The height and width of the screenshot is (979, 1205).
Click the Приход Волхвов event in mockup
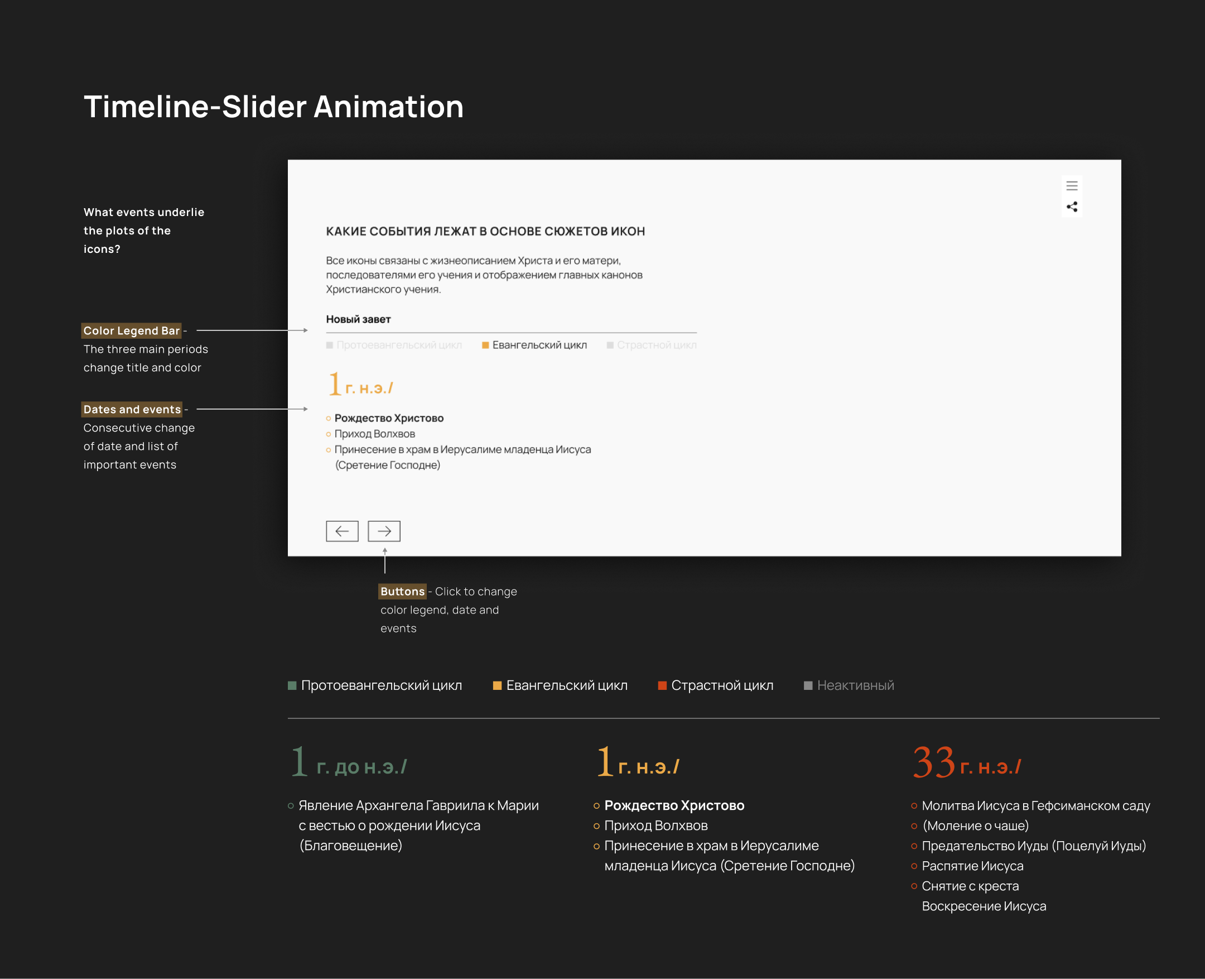tap(374, 434)
